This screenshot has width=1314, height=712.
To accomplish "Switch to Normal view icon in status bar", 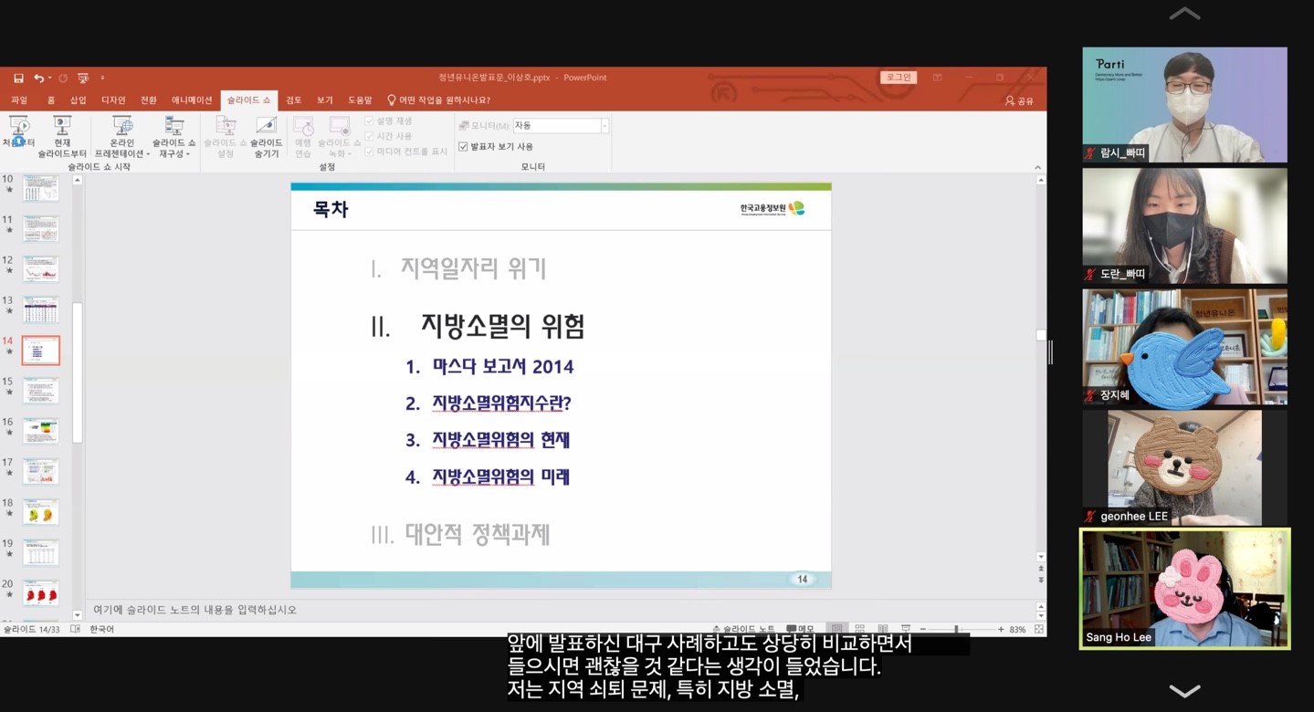I will tap(836, 629).
